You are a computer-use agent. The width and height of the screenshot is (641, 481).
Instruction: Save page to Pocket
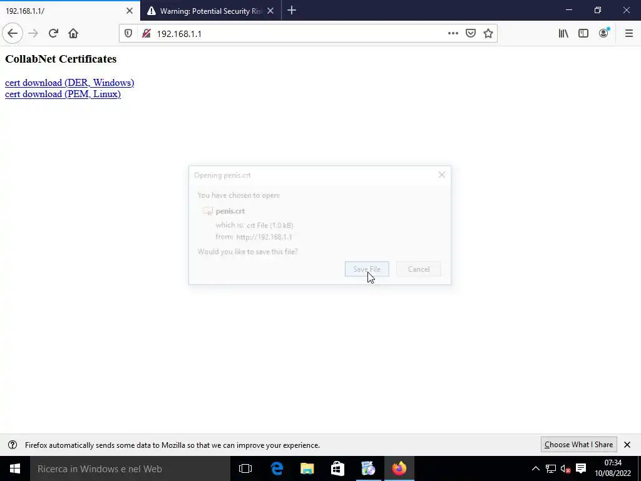tap(471, 34)
